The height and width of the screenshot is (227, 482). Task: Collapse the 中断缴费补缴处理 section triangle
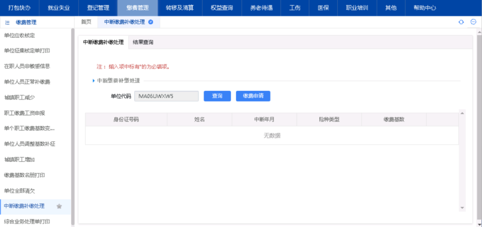[x=94, y=81]
